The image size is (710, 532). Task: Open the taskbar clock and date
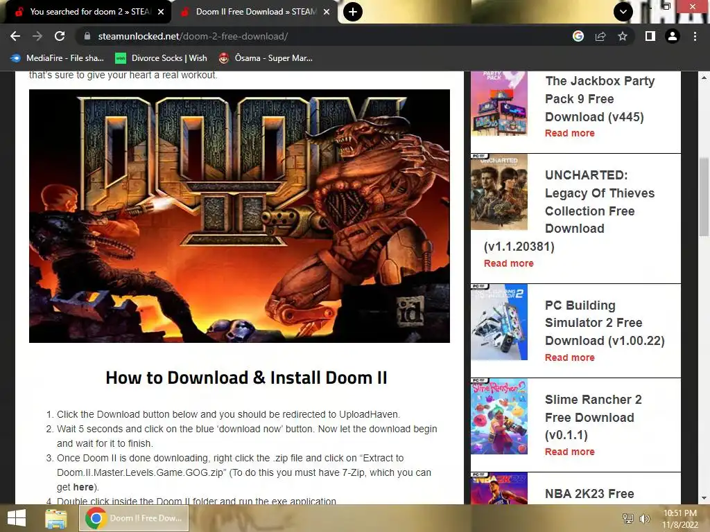tap(679, 519)
